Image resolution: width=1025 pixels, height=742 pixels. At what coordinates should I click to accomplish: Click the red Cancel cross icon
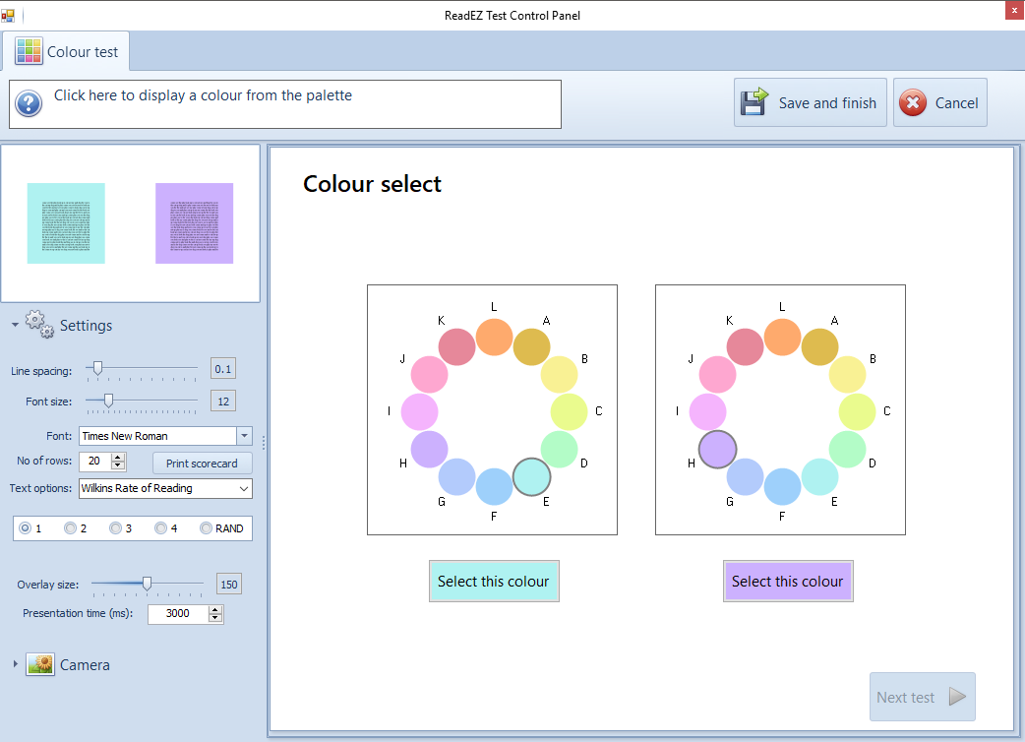(x=913, y=103)
